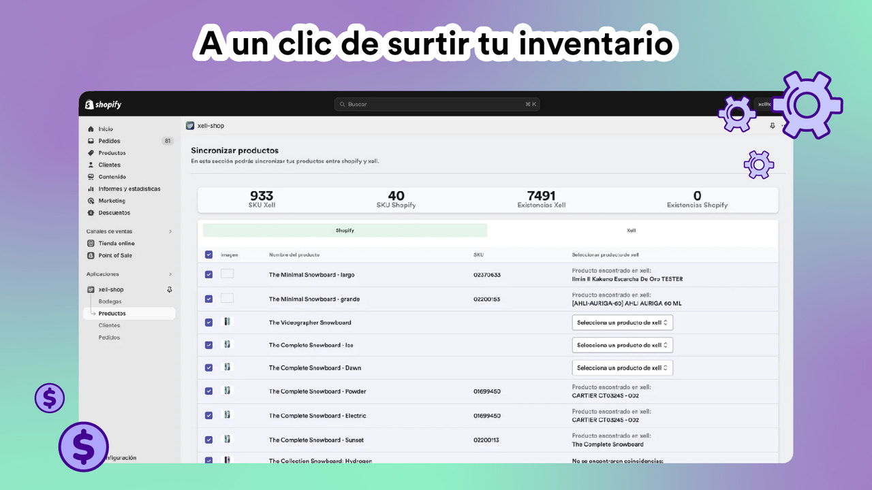Screen dimensions: 872x490
Task: Click the Shopify logo in the top bar
Action: 104,105
